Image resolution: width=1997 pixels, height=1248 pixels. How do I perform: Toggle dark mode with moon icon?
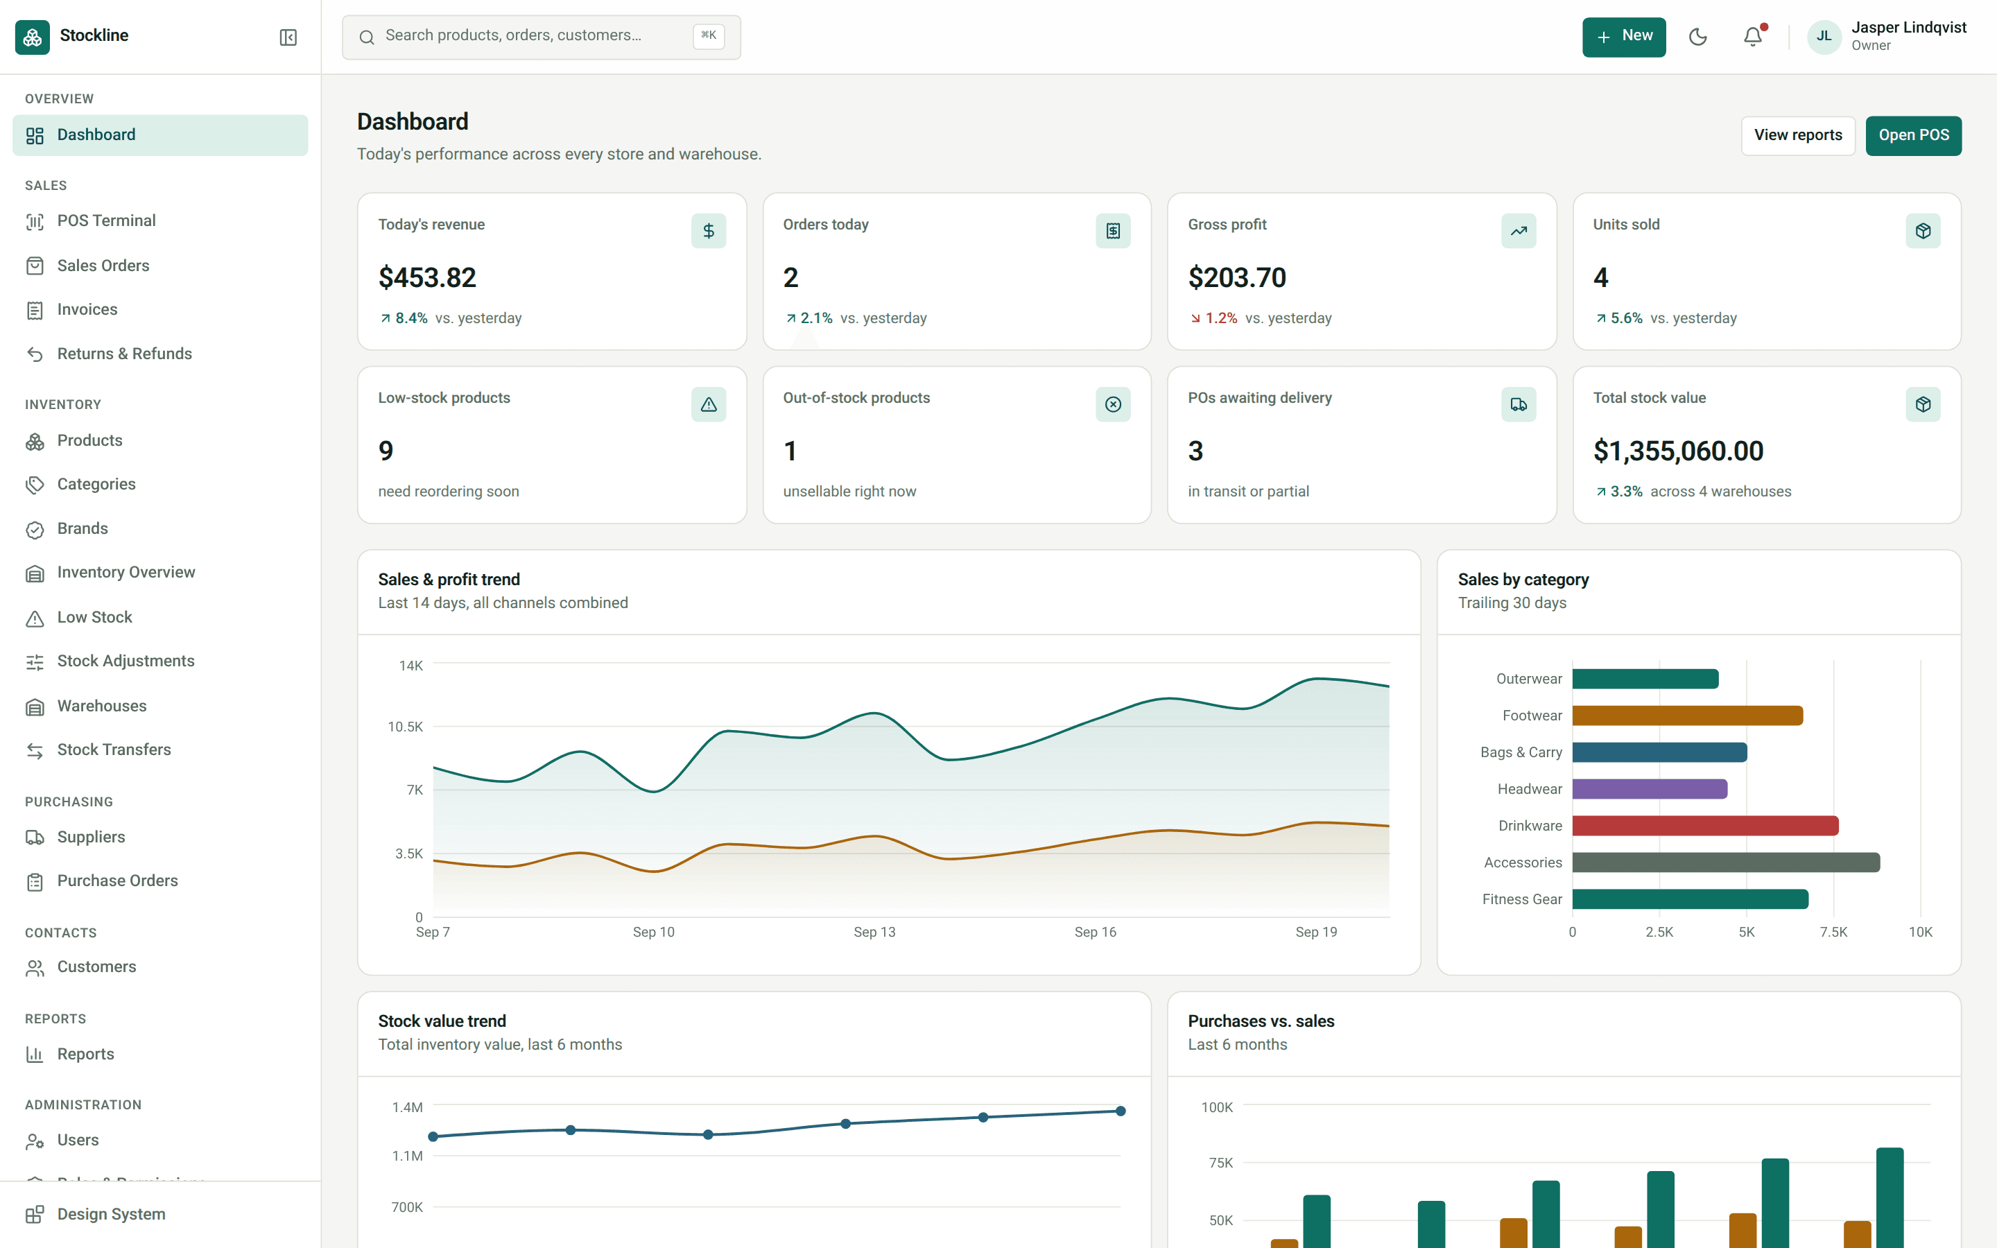(x=1697, y=36)
